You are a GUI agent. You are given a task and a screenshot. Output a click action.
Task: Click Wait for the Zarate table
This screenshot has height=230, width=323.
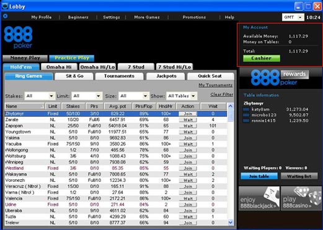point(188,120)
